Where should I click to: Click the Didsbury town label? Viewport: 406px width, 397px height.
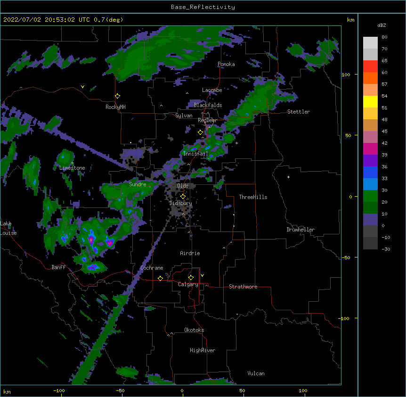coord(180,203)
